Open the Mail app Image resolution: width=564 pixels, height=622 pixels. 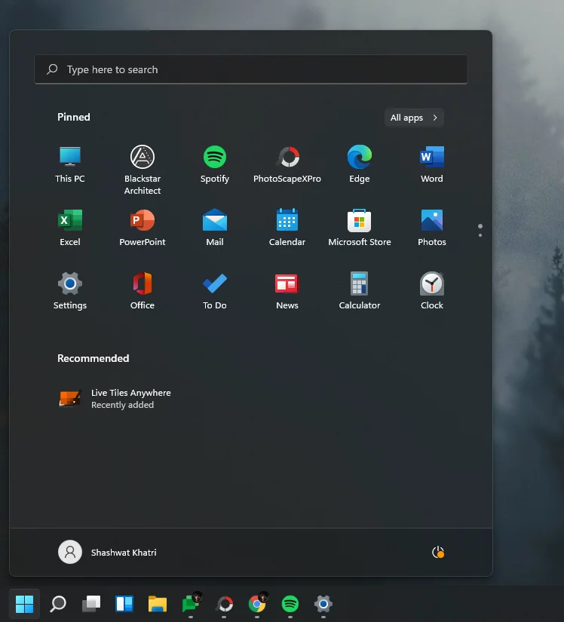point(215,228)
